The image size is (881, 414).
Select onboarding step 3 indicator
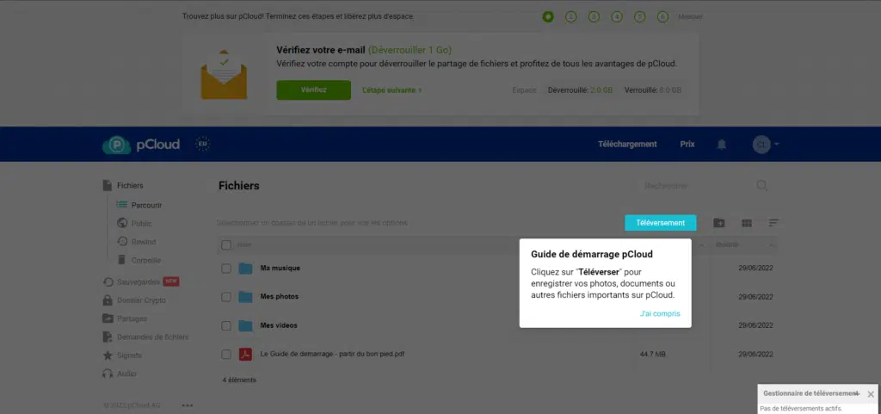[594, 17]
